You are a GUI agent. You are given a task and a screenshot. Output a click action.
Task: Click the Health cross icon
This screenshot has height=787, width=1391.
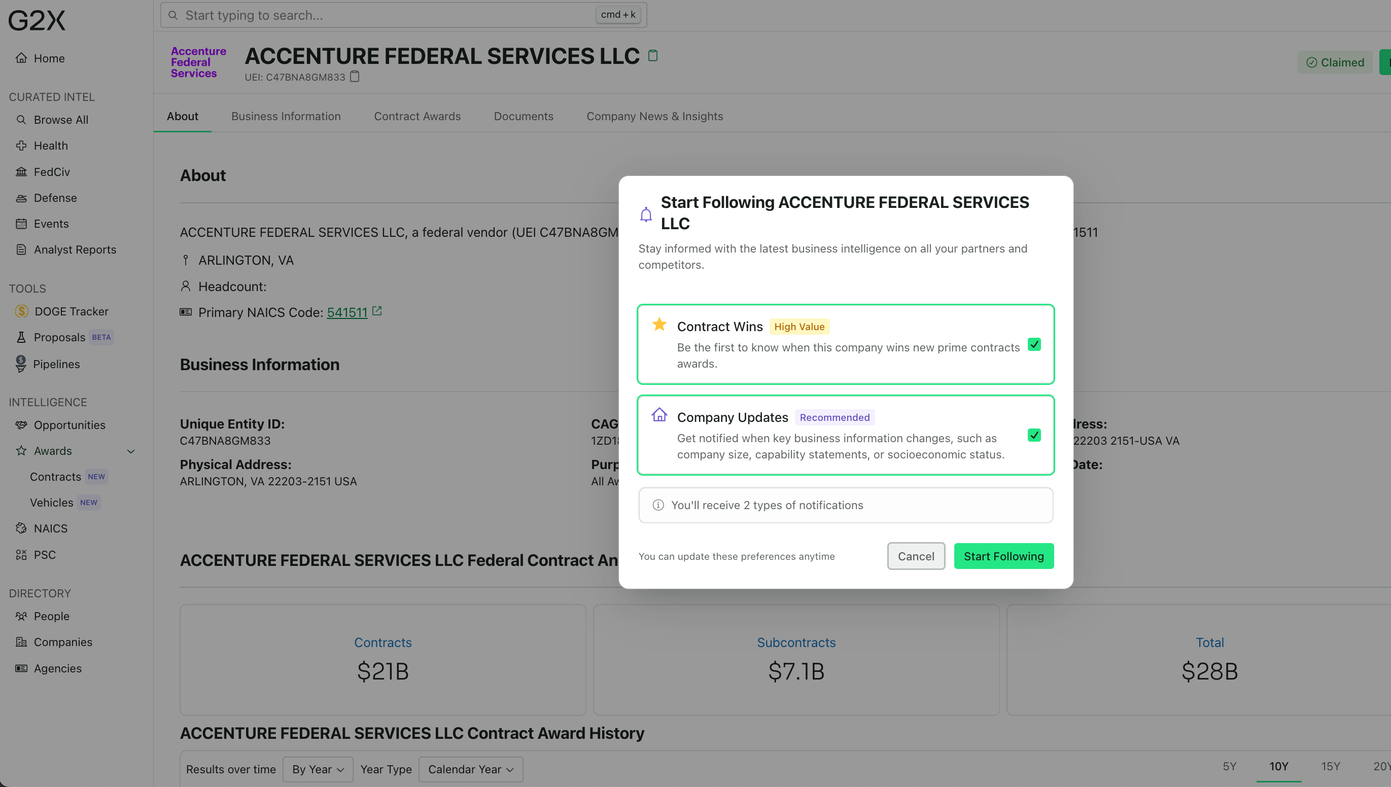[21, 146]
